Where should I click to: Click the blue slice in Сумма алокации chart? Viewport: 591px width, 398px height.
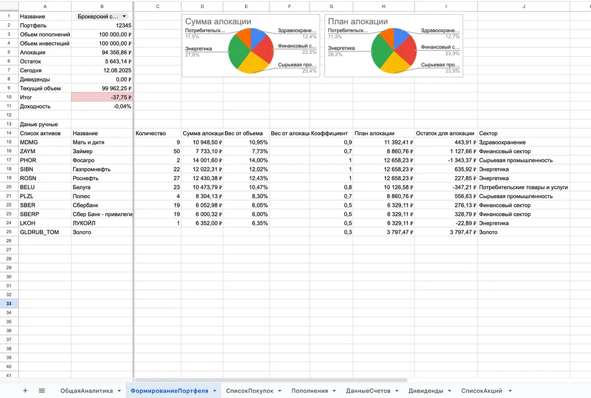(x=259, y=38)
